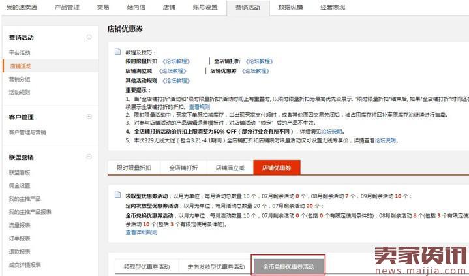469x276 pixels.
Task: Go to 活动规则 in sidebar
Action: [20, 92]
